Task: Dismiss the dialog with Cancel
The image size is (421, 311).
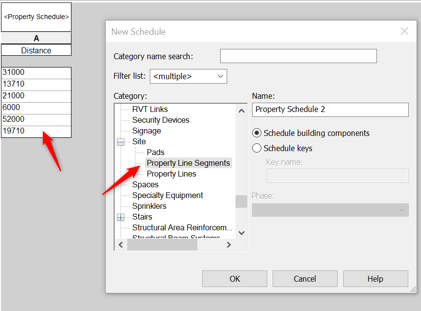Action: point(305,278)
